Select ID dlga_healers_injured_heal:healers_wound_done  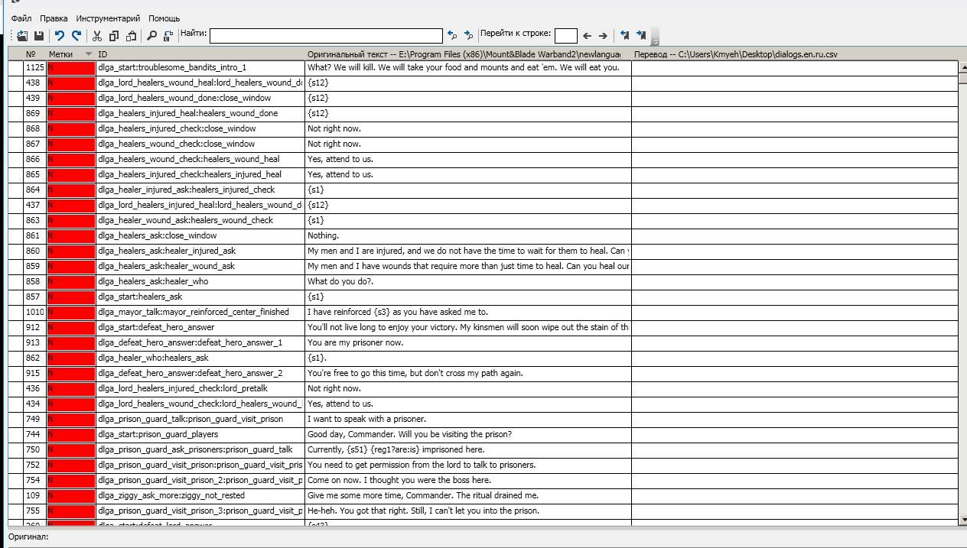(187, 113)
